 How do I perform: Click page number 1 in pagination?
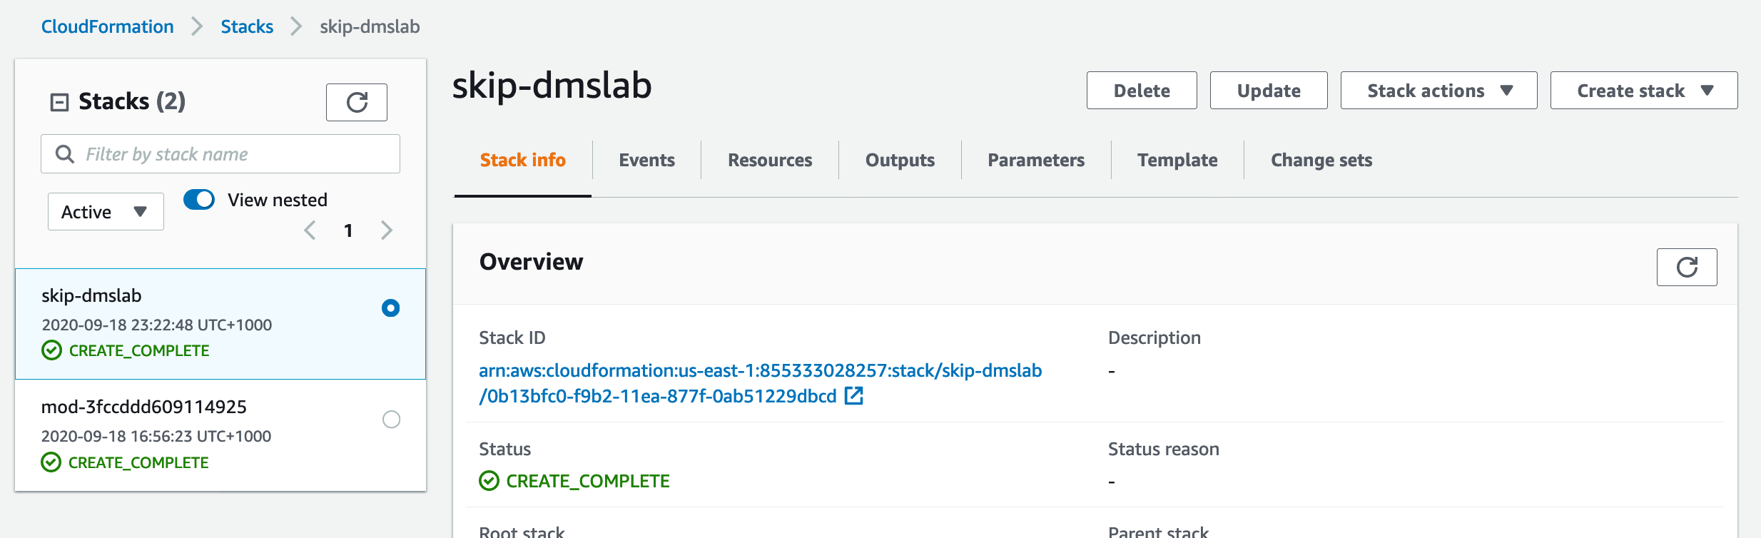(348, 230)
